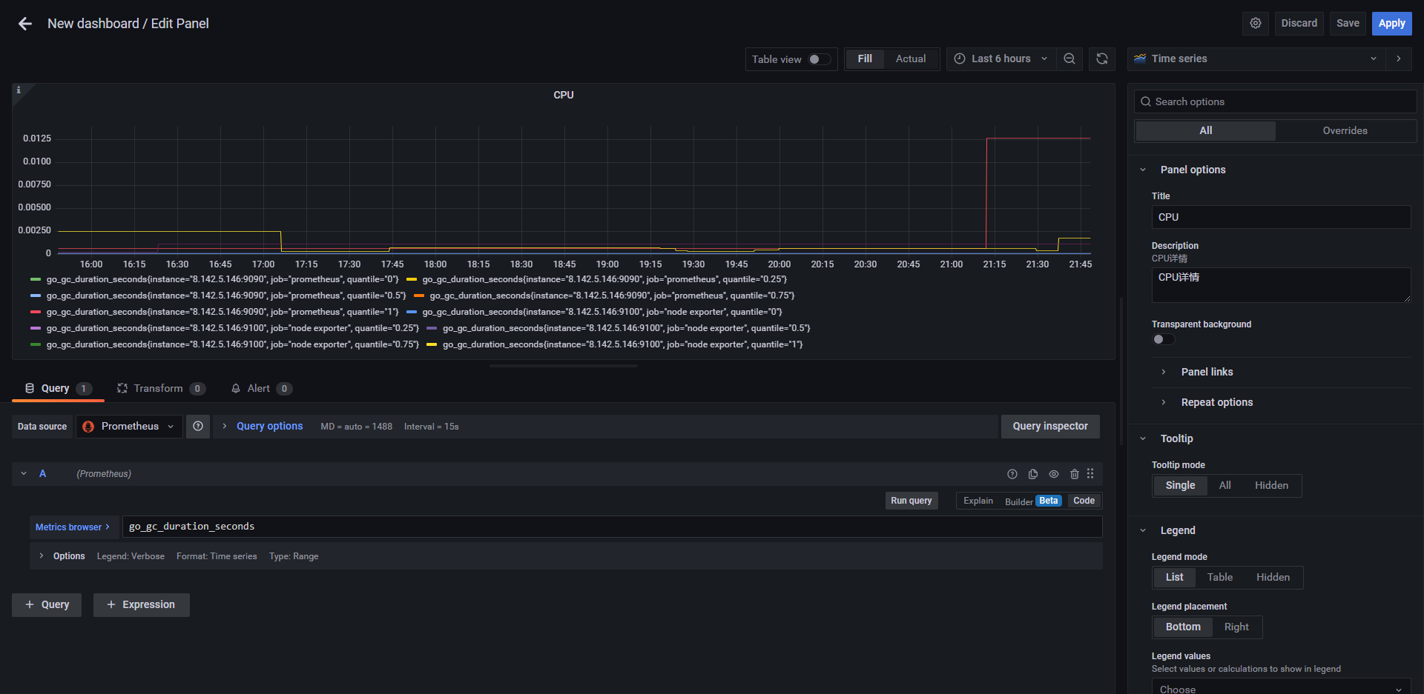Refresh dashboard with the refresh icon

[1102, 59]
